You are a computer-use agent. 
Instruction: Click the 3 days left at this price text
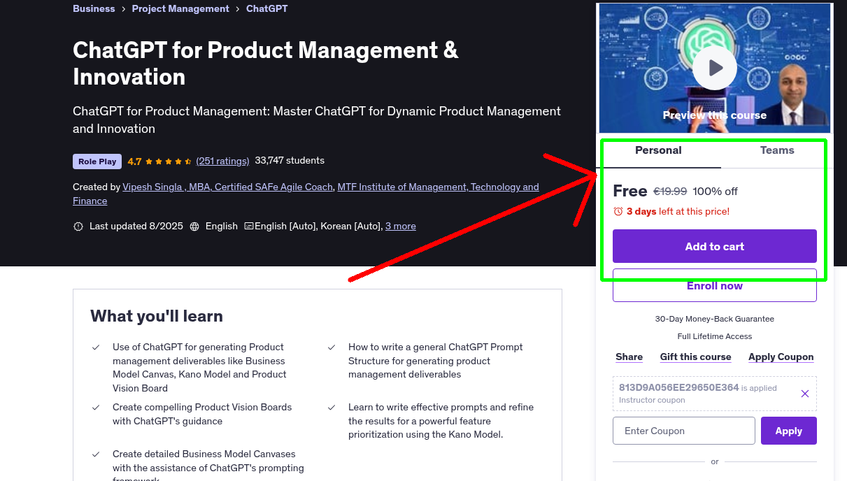[x=678, y=211]
